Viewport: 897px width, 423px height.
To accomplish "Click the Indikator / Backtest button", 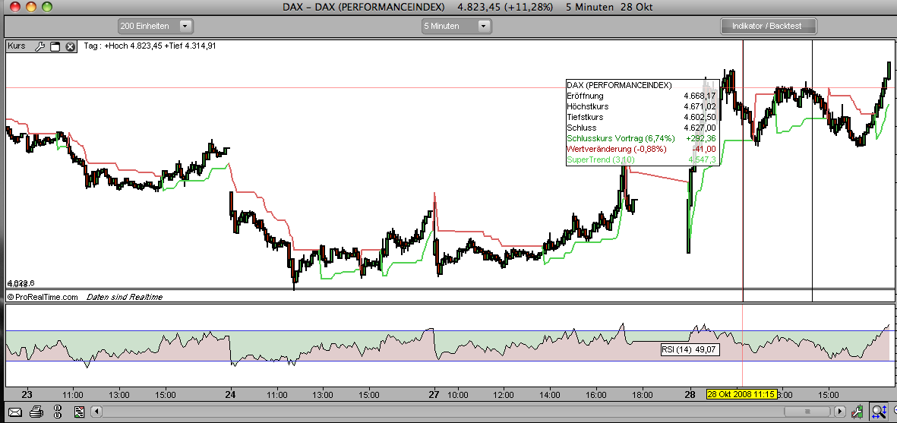I will pos(769,26).
